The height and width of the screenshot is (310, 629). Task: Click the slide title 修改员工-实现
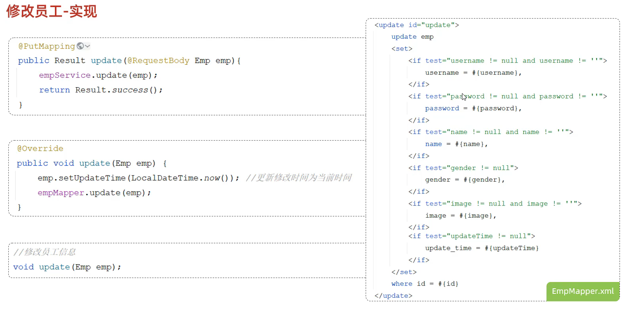click(52, 11)
